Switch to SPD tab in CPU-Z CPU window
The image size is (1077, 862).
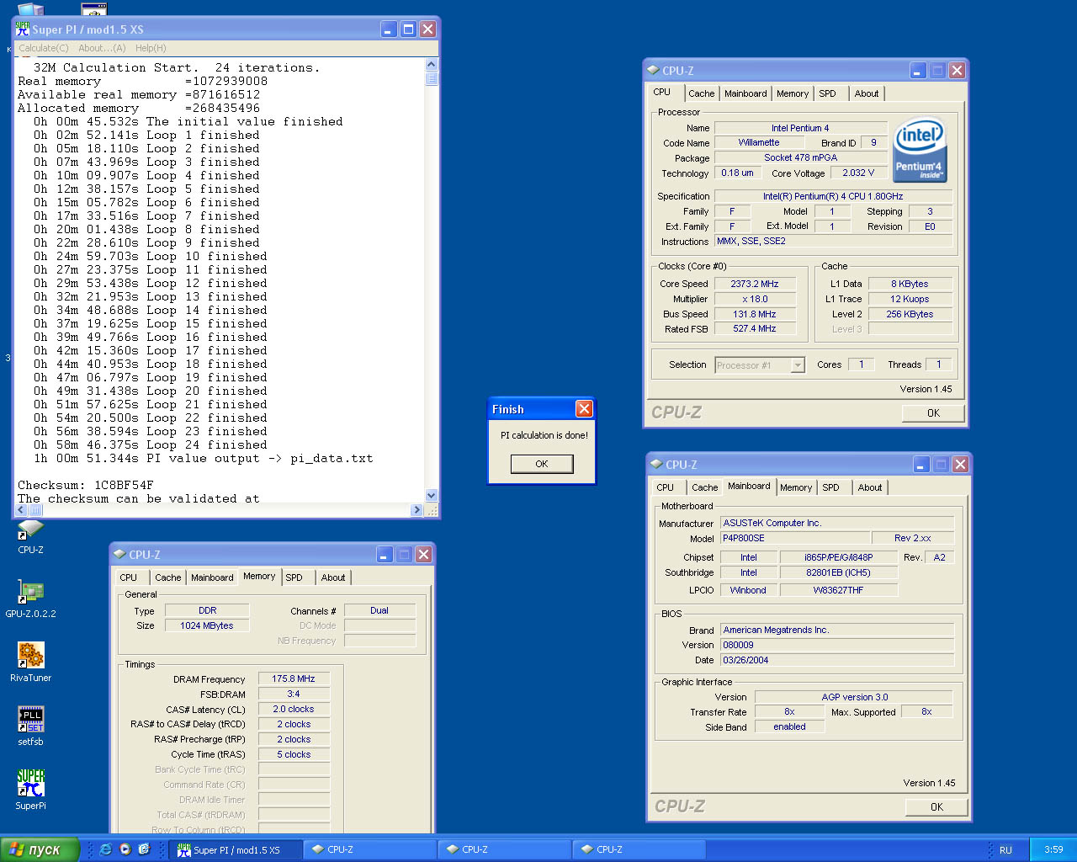(x=828, y=93)
